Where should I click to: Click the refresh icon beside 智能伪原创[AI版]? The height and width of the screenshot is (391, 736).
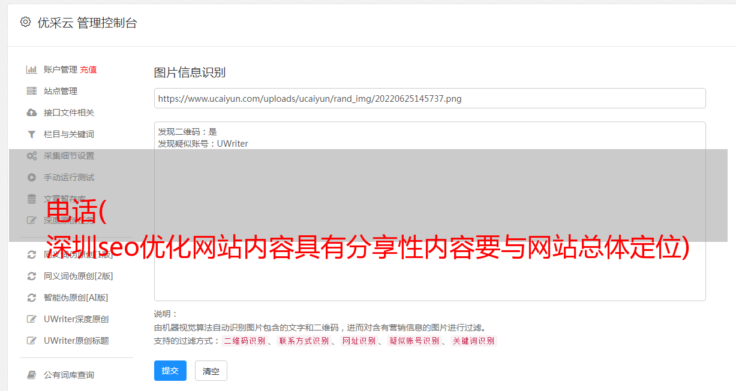32,298
